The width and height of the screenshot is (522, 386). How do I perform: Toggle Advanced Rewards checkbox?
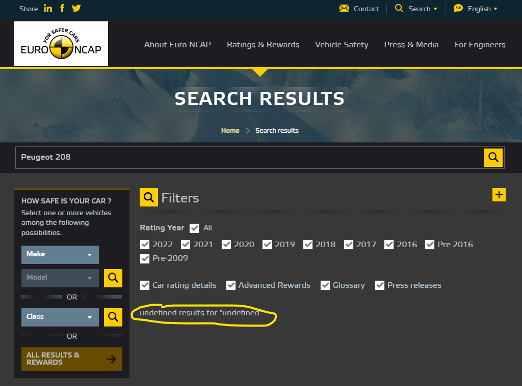231,285
